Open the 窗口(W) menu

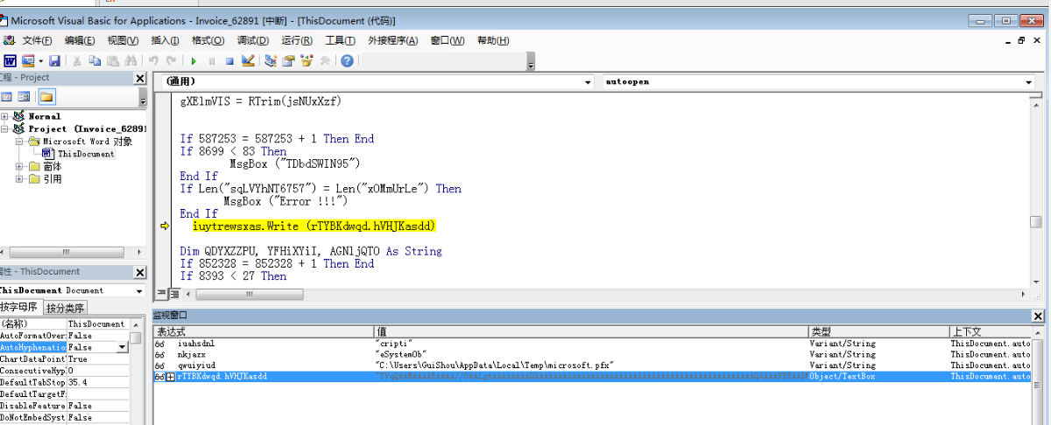tap(447, 40)
